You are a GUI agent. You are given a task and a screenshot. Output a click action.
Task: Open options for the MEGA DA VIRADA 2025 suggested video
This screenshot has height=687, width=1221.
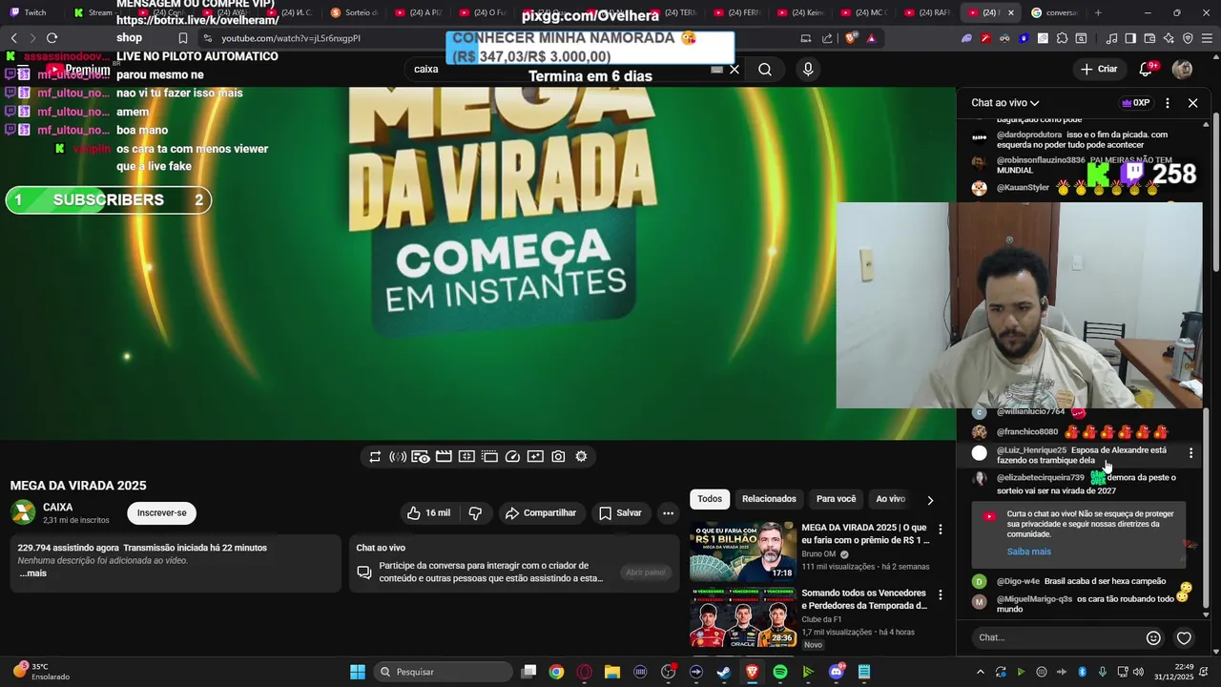tap(940, 529)
